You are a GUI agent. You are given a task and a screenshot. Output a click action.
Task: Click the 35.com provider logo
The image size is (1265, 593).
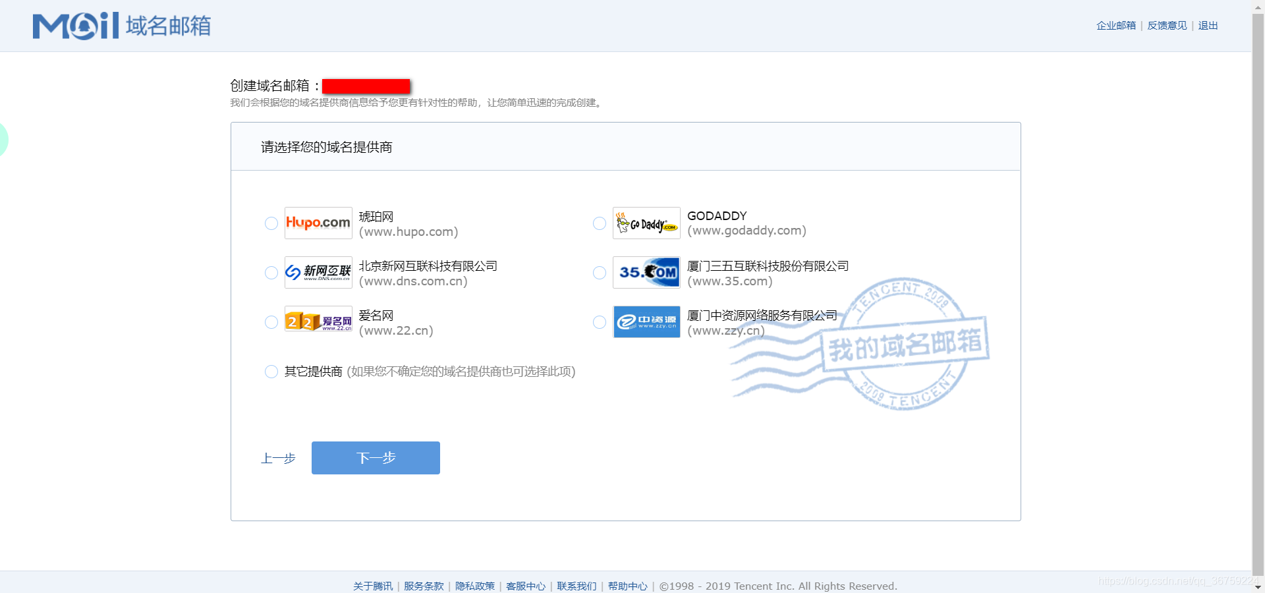click(x=646, y=272)
